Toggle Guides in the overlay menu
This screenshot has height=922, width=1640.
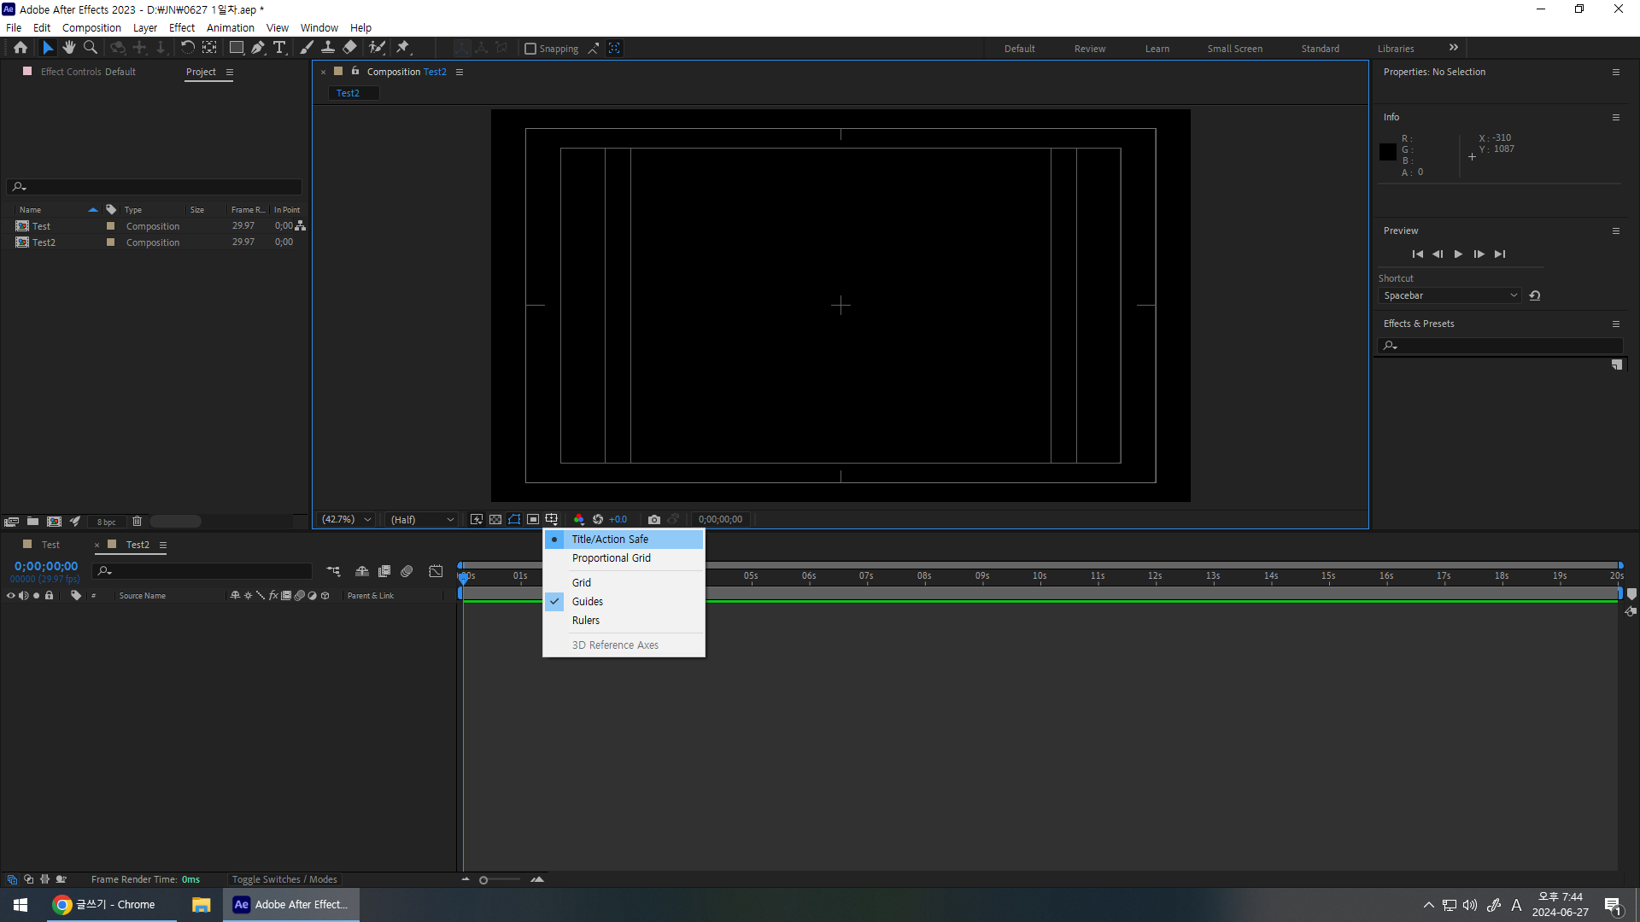pos(588,602)
